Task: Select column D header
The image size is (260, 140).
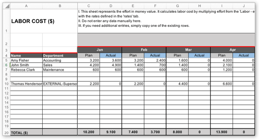Action: click(x=111, y=6)
